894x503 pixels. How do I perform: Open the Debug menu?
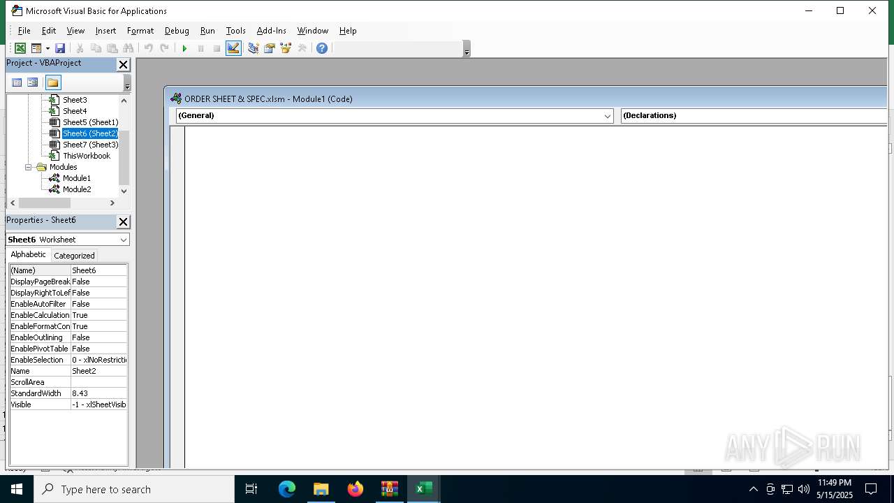(177, 31)
